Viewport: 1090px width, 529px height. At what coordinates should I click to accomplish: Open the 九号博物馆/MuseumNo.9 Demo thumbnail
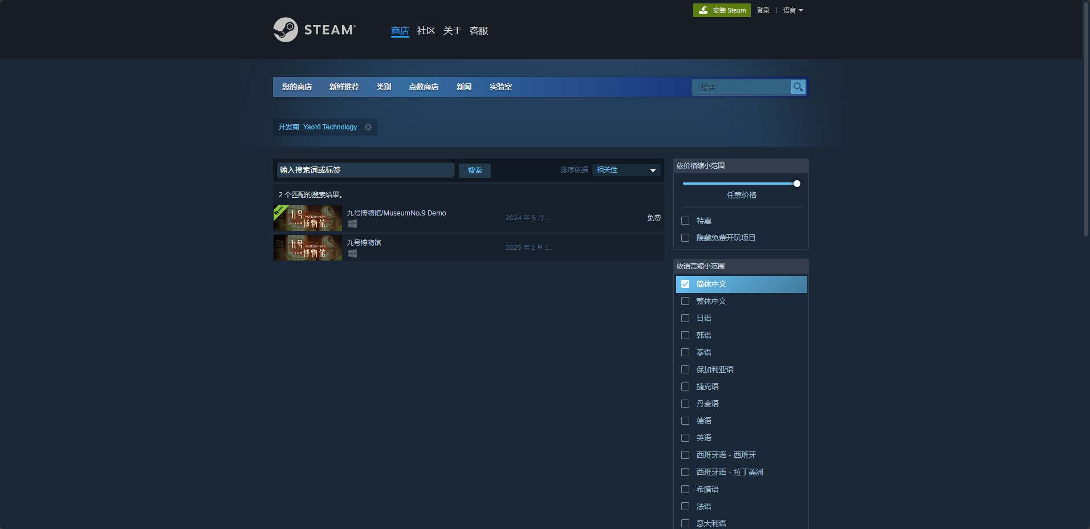[x=308, y=218]
